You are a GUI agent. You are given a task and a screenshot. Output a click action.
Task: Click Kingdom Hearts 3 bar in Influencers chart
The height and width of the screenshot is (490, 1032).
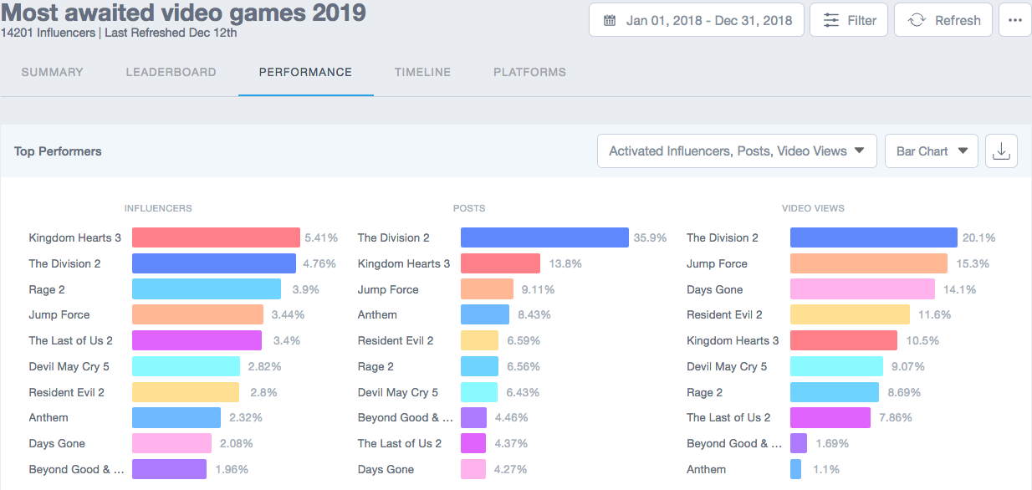[216, 237]
